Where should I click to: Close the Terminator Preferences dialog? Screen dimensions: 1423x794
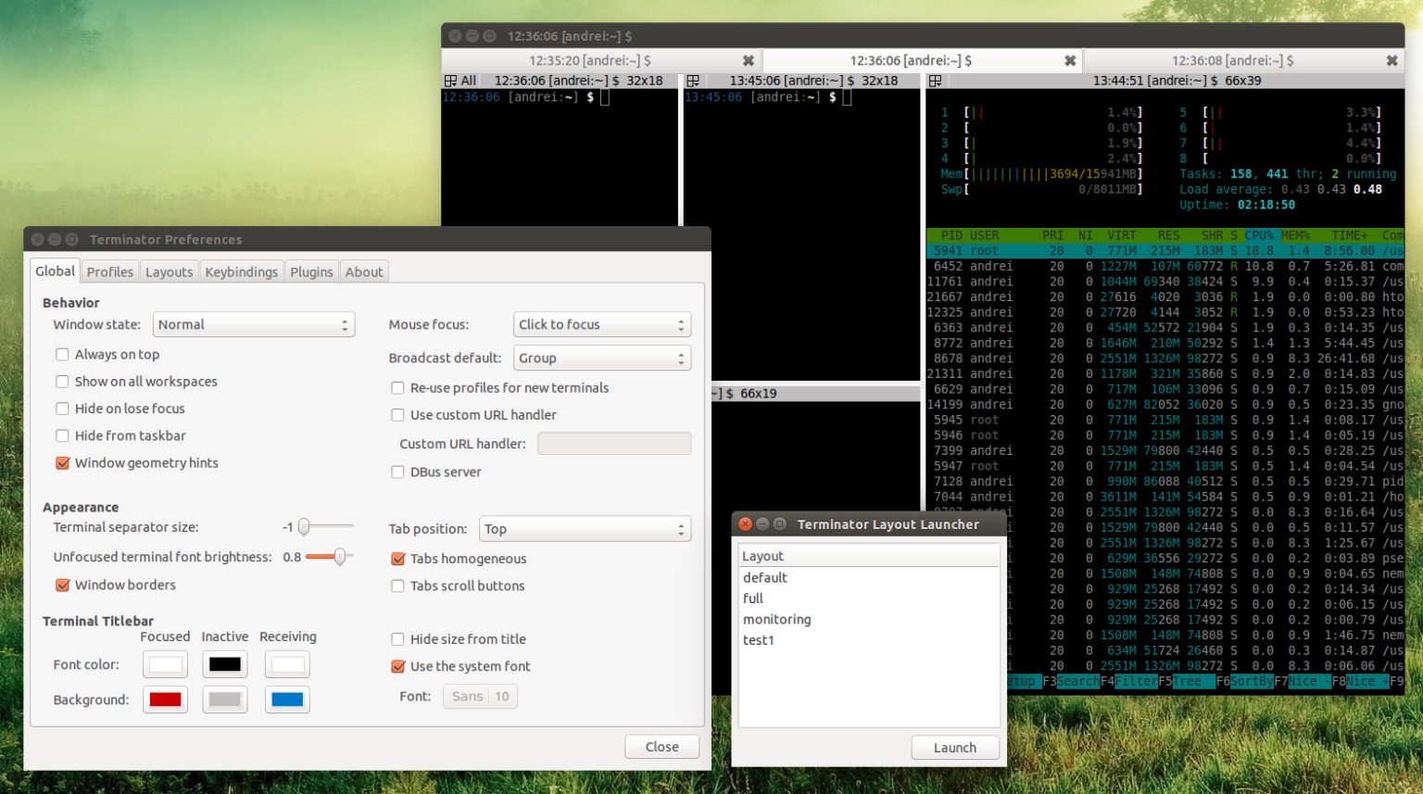pyautogui.click(x=661, y=746)
